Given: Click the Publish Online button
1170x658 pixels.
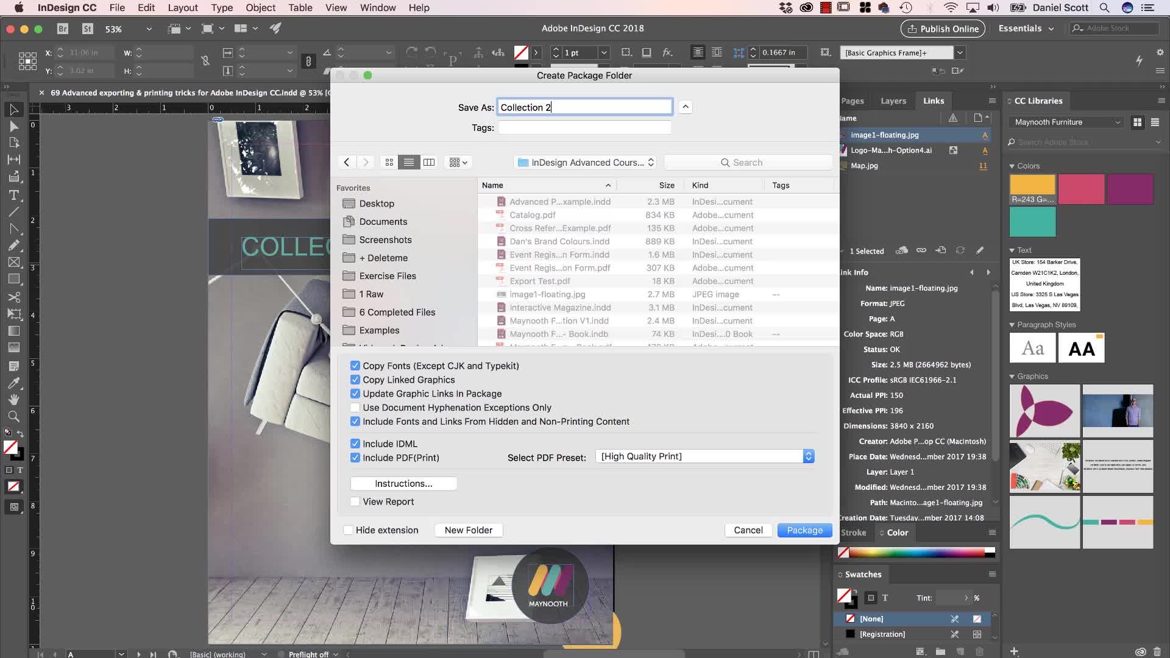Looking at the screenshot, I should (943, 29).
